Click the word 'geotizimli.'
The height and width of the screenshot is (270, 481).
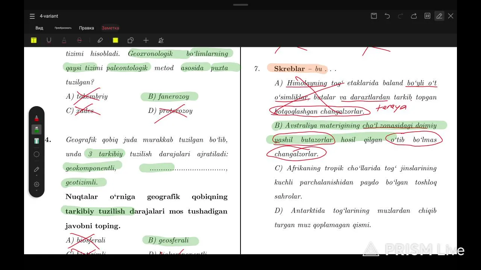(82, 183)
